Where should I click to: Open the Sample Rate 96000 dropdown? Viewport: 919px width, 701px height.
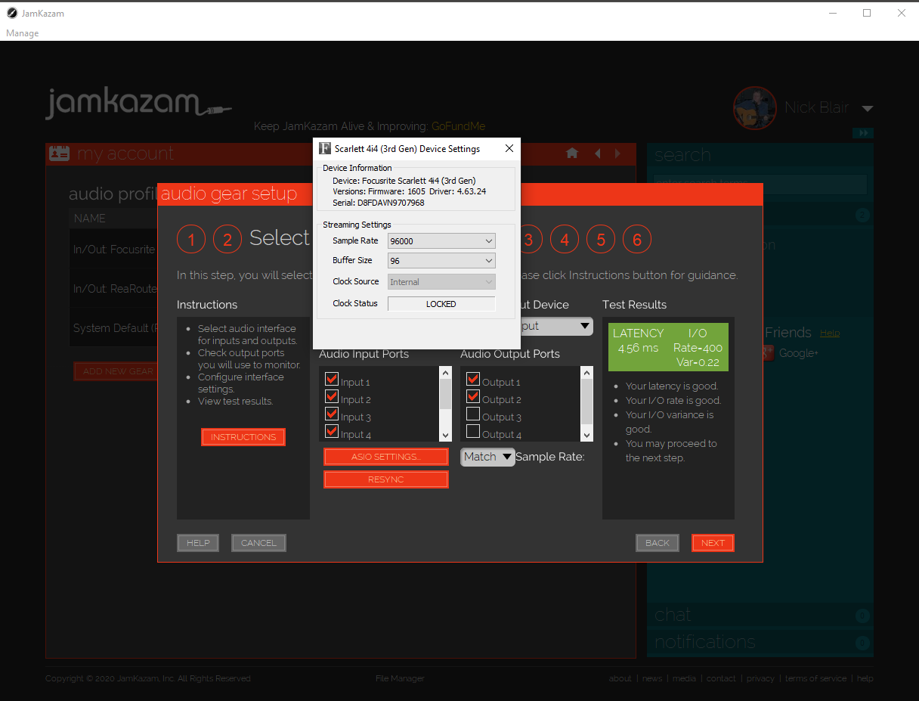click(x=441, y=240)
